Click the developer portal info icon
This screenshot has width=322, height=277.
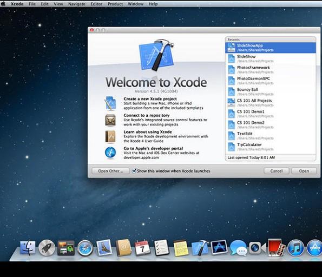click(110, 153)
